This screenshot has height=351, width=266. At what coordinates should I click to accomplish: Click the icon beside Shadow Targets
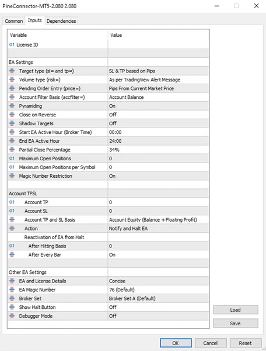[x=12, y=123]
